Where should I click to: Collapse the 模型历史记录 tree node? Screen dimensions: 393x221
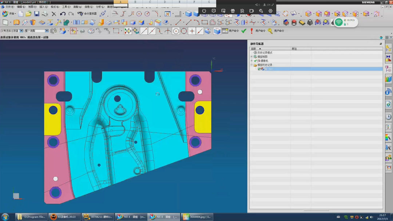(x=251, y=65)
